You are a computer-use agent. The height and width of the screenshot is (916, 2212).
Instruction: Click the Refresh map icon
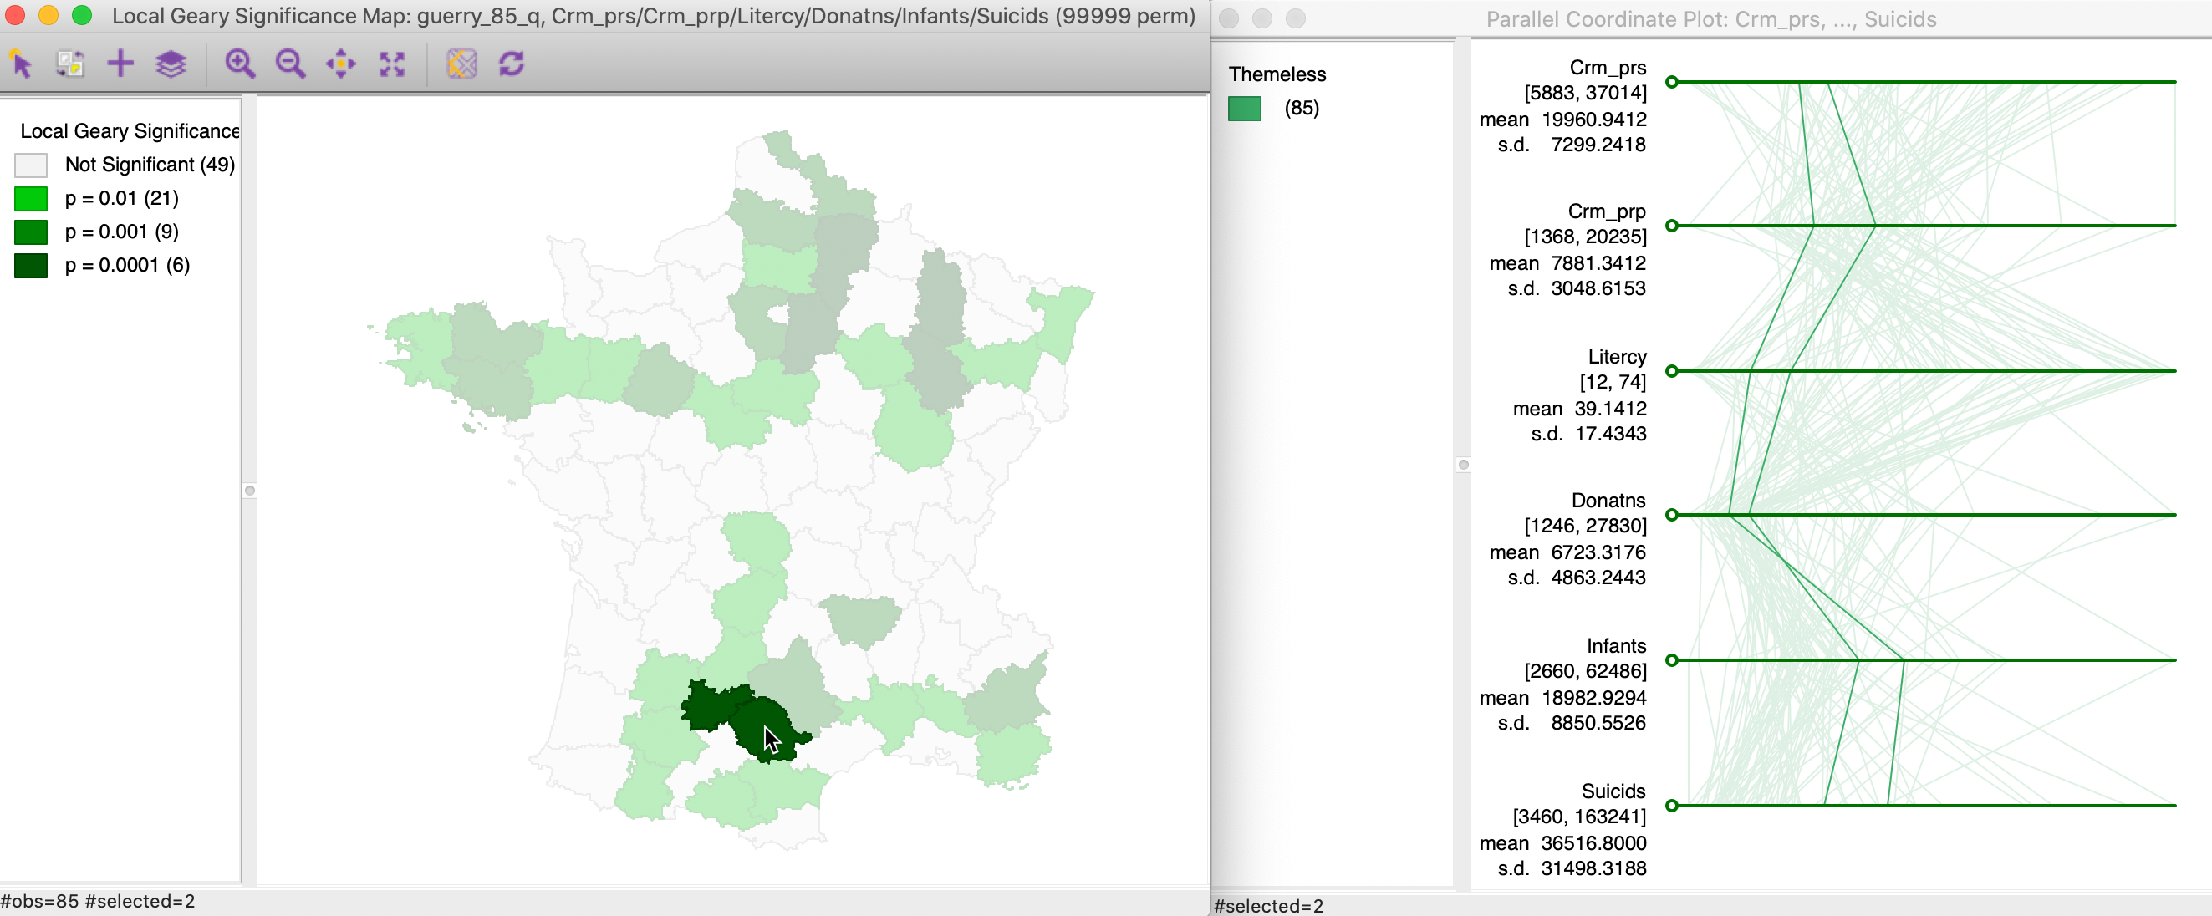[512, 64]
